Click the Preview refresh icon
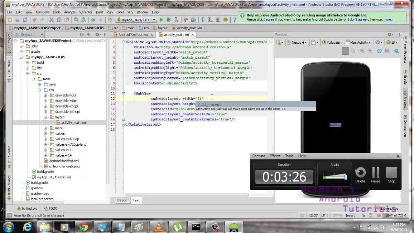The width and height of the screenshot is (414, 233). tap(379, 51)
